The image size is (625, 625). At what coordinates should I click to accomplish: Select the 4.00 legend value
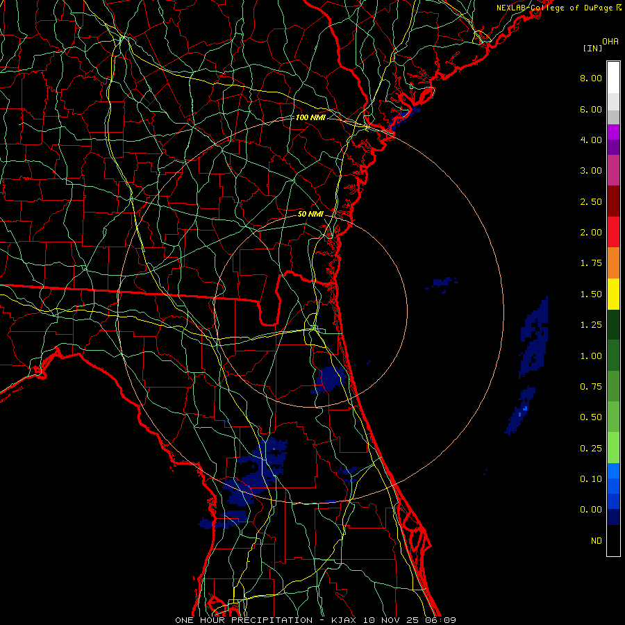pyautogui.click(x=591, y=140)
